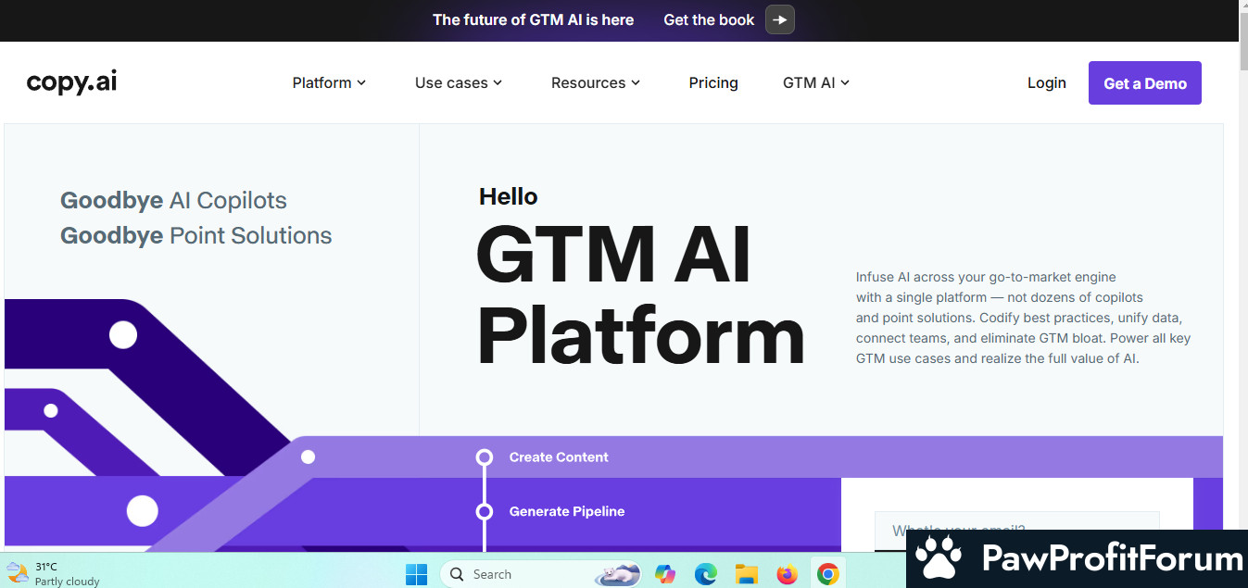Click the Goodbye AI Copilots text

tap(173, 200)
